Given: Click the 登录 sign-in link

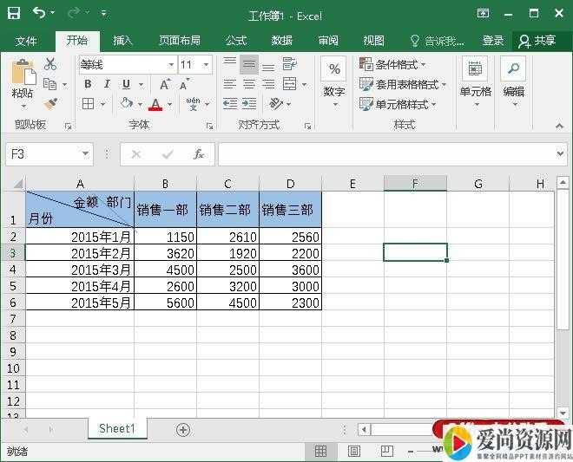Looking at the screenshot, I should (493, 41).
